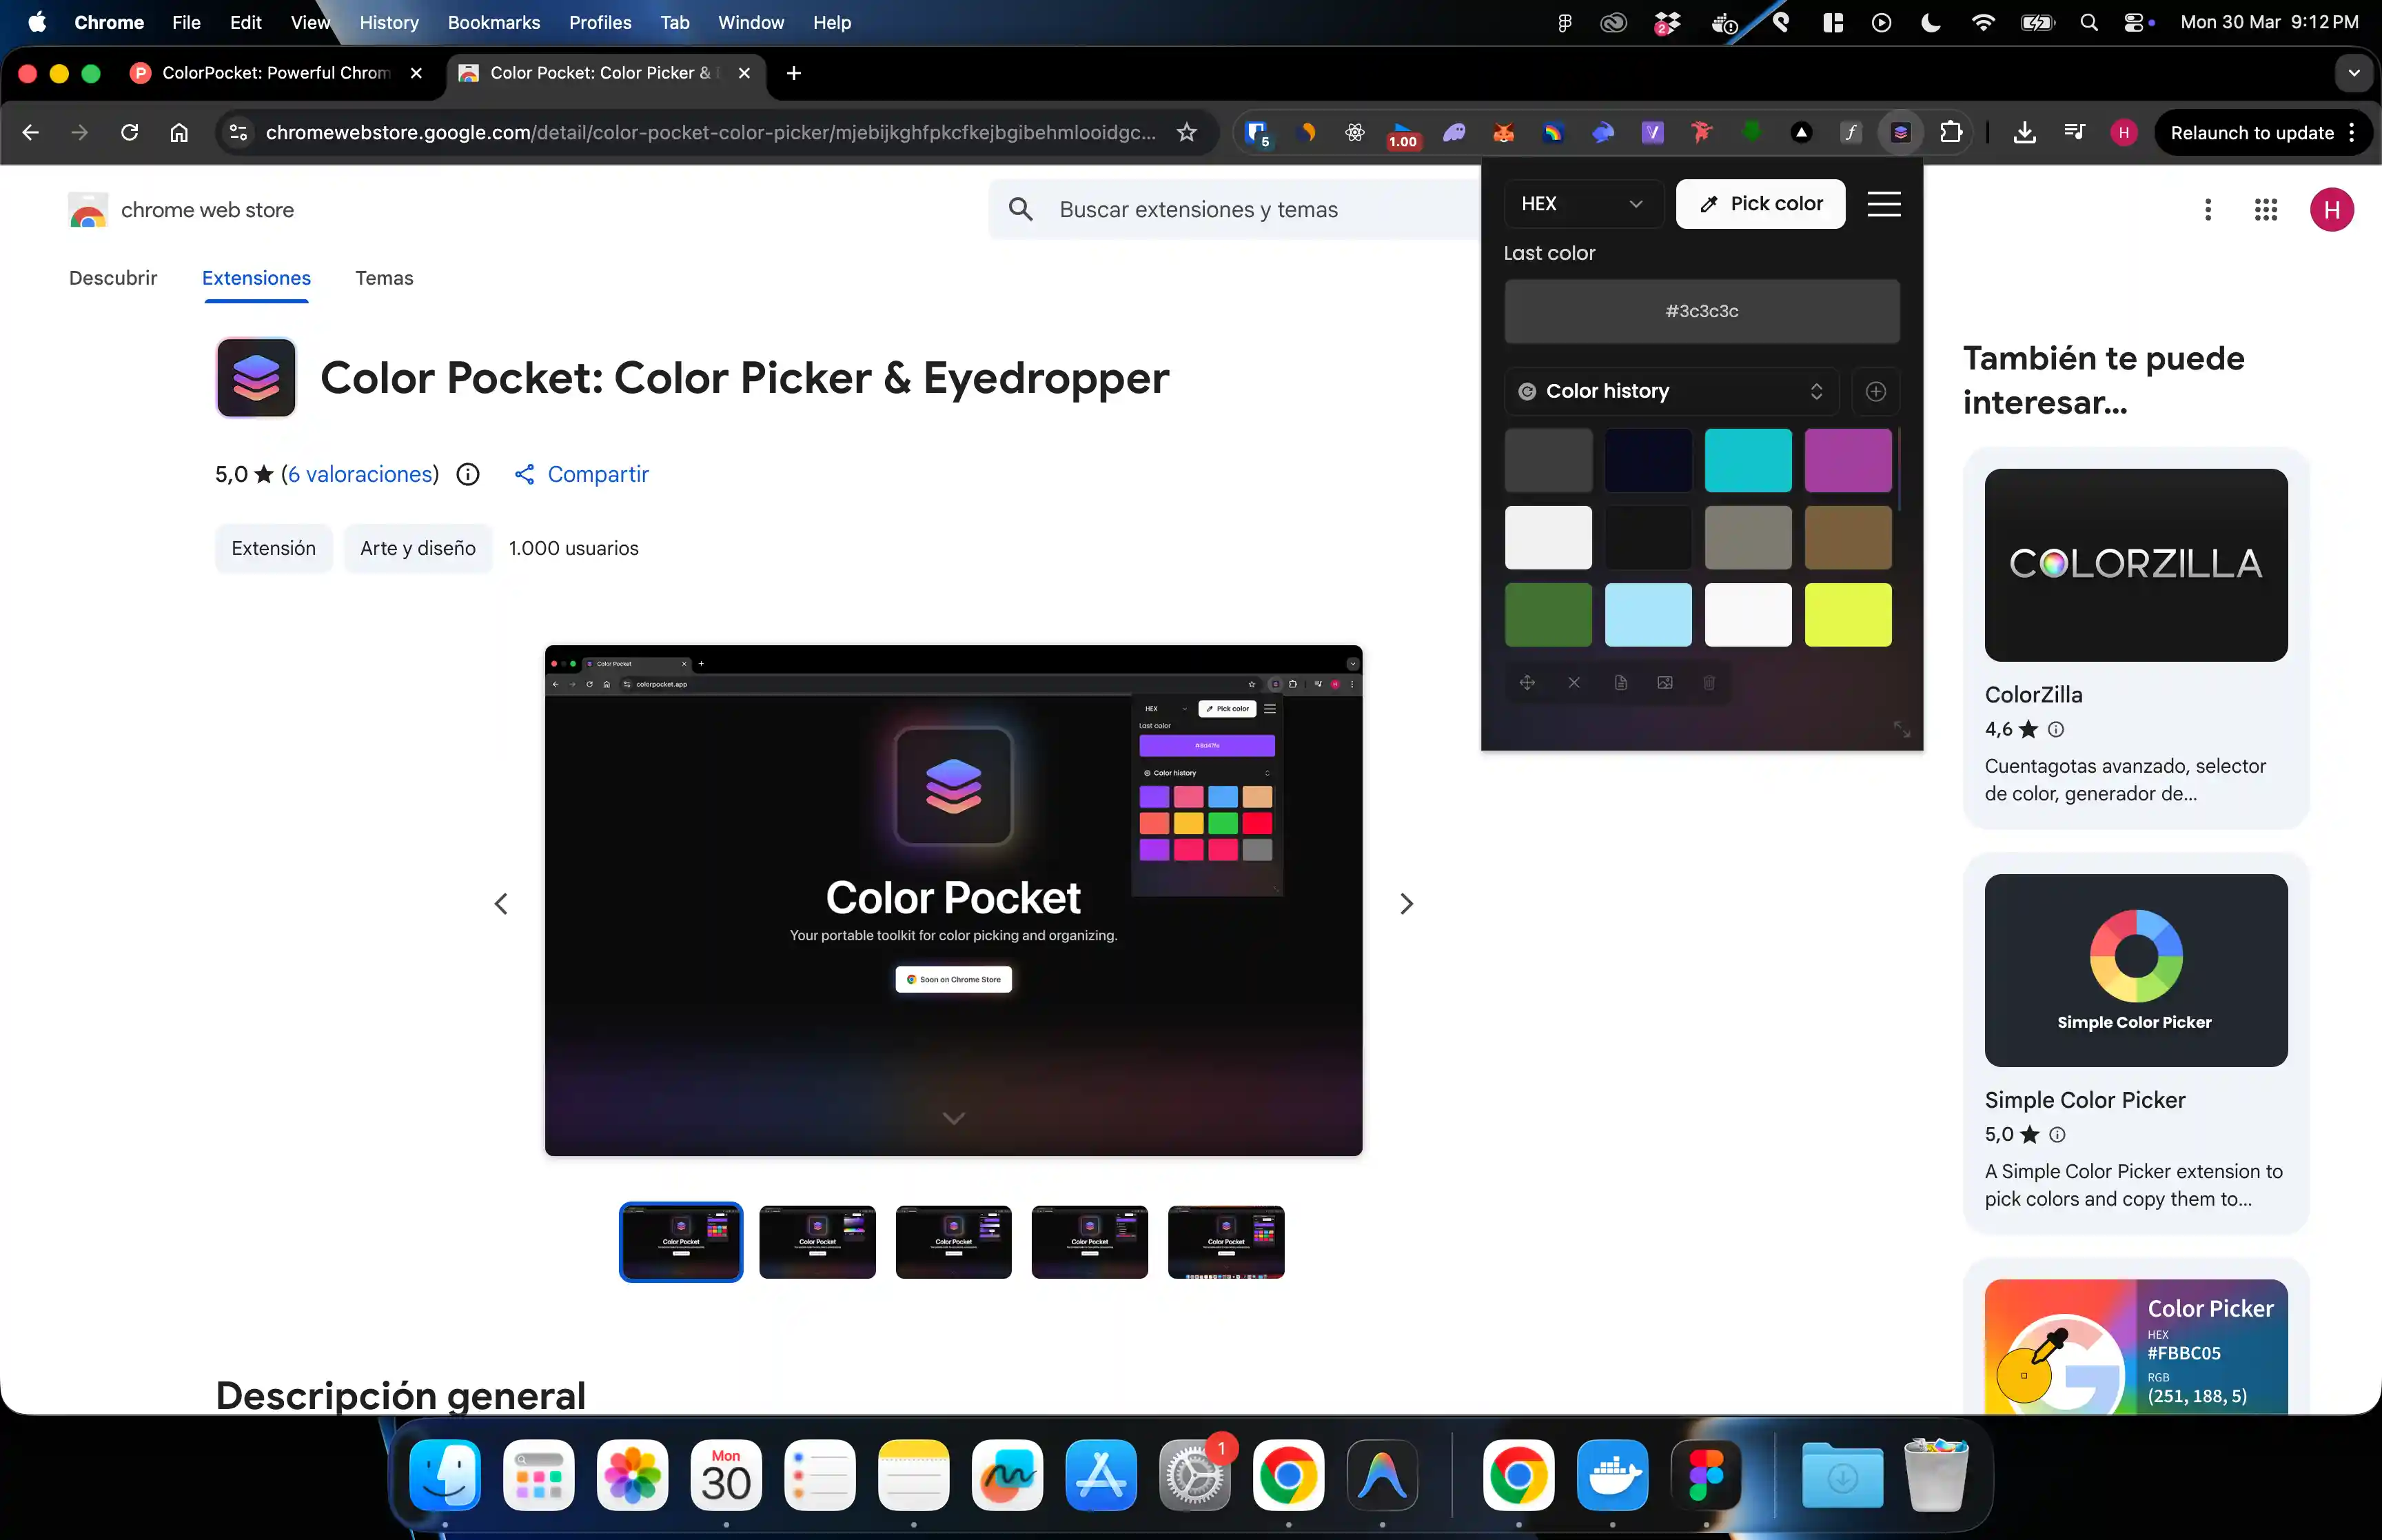This screenshot has height=1540, width=2382.
Task: Select the cyan swatch in color history
Action: click(x=1749, y=460)
